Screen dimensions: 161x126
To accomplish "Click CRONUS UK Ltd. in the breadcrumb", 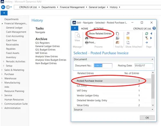I will coord(28,7).
